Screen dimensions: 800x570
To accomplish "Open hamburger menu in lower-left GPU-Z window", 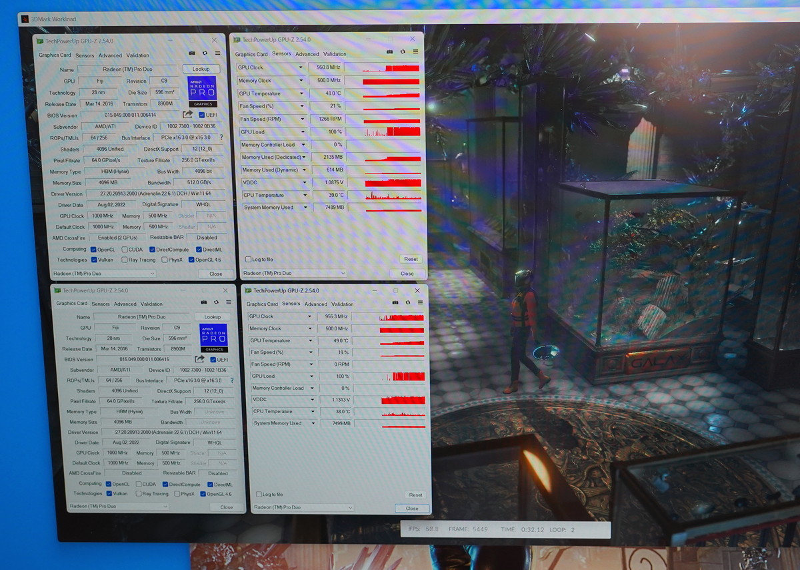I will pyautogui.click(x=229, y=302).
